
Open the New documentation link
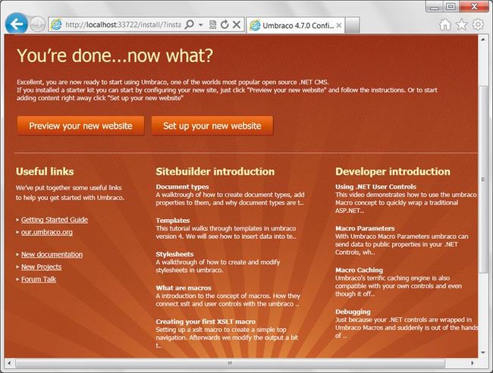(x=52, y=255)
